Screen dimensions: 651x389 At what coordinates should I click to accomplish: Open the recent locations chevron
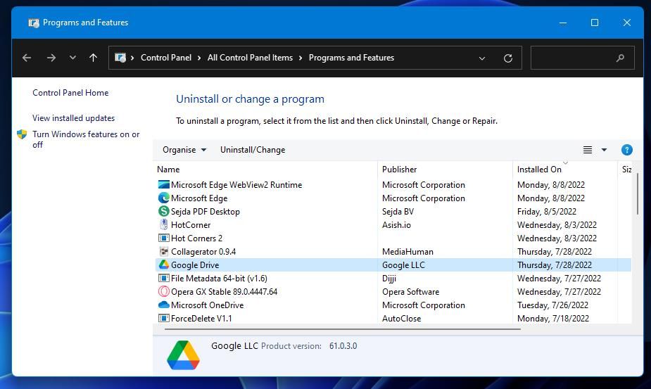(x=72, y=58)
